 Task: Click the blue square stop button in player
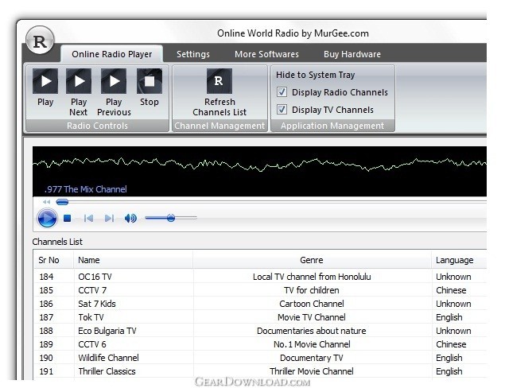coord(67,219)
